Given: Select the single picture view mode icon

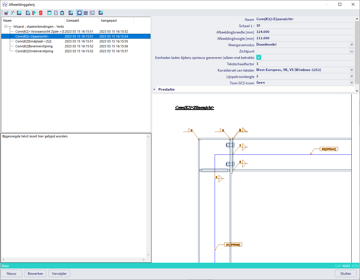Looking at the screenshot, I should tap(79, 13).
